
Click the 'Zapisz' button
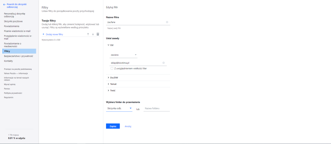tap(113, 126)
